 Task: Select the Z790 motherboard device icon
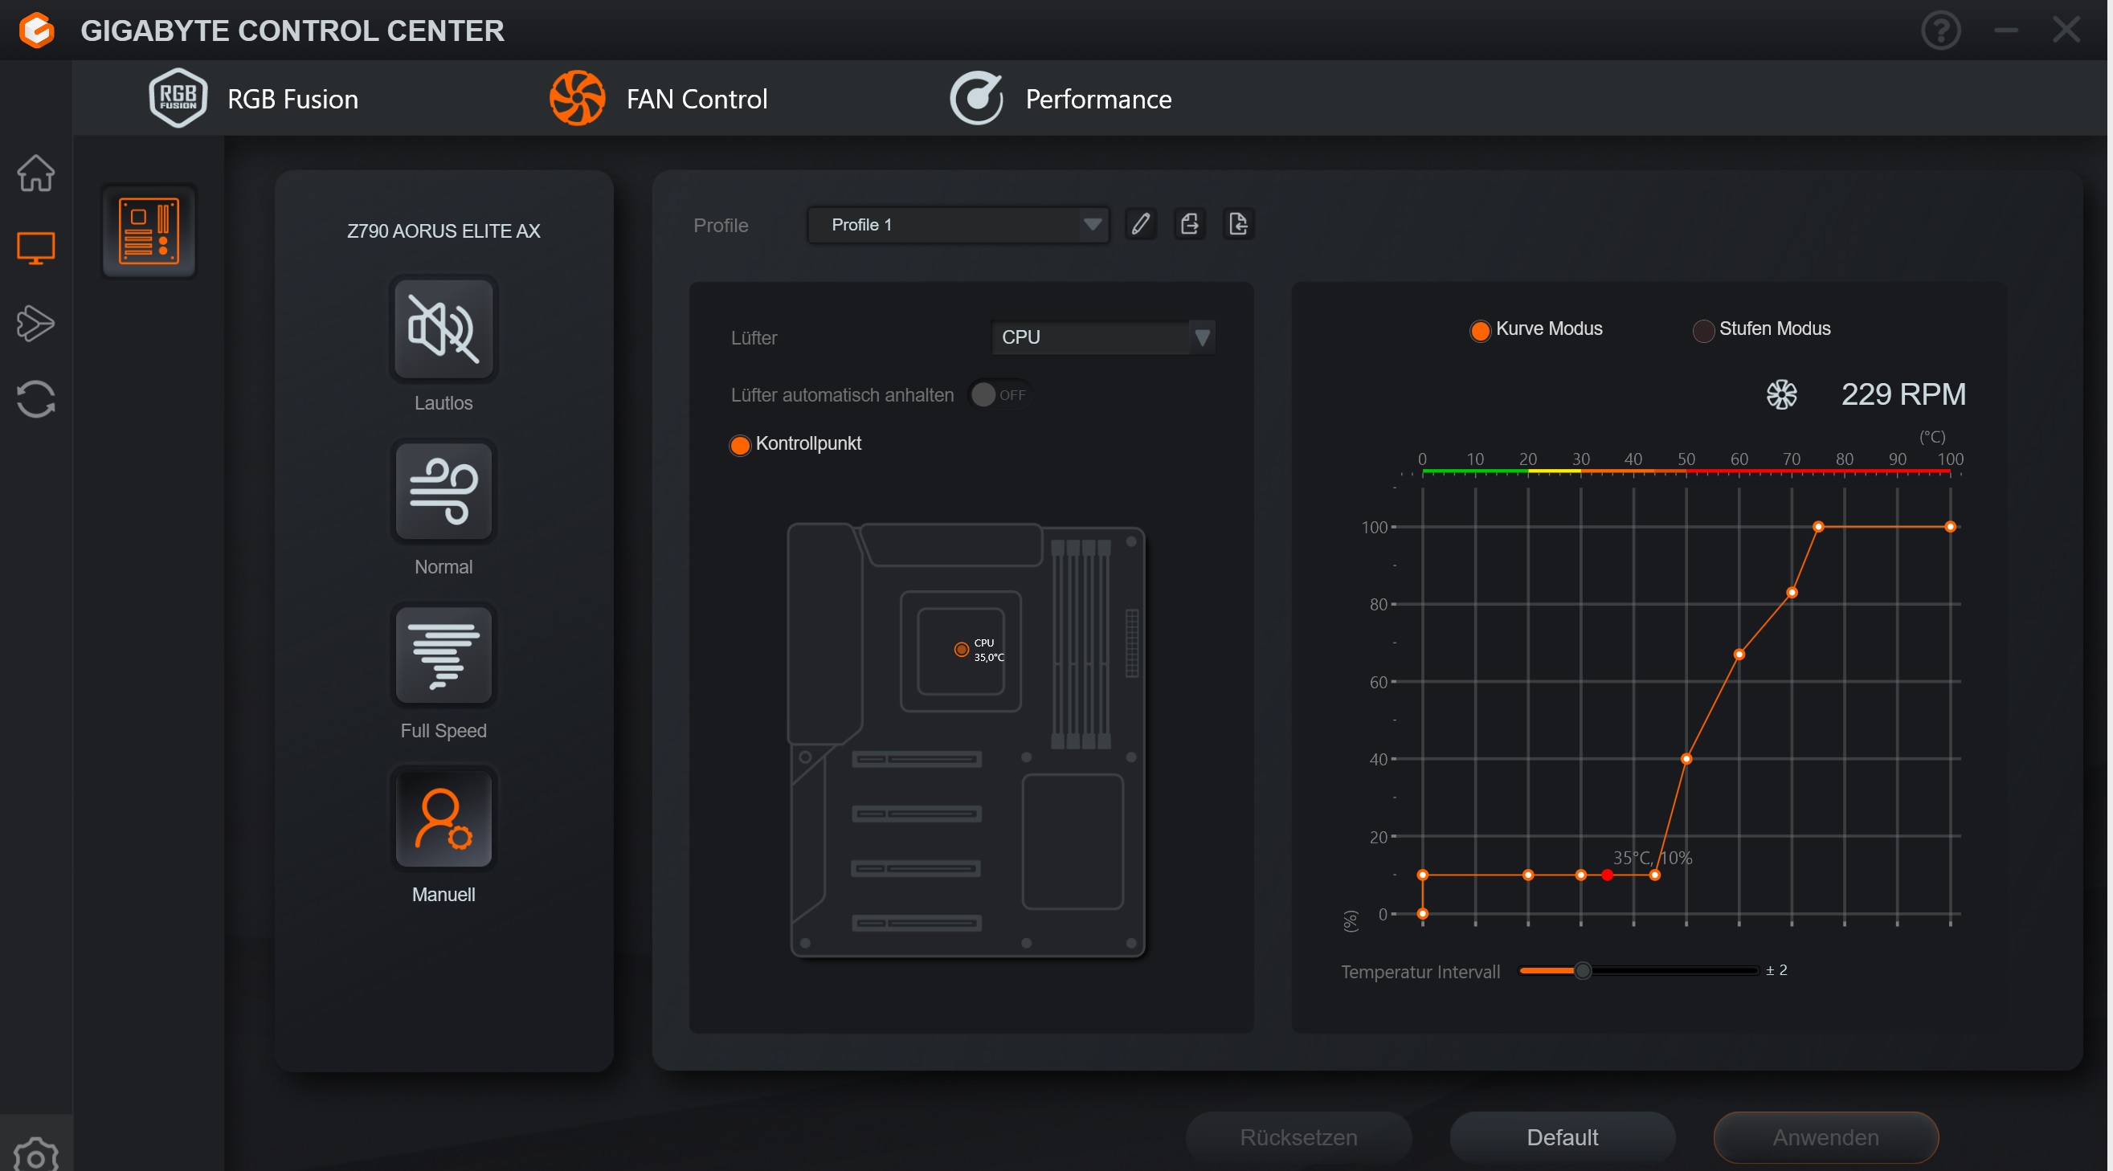pyautogui.click(x=149, y=231)
